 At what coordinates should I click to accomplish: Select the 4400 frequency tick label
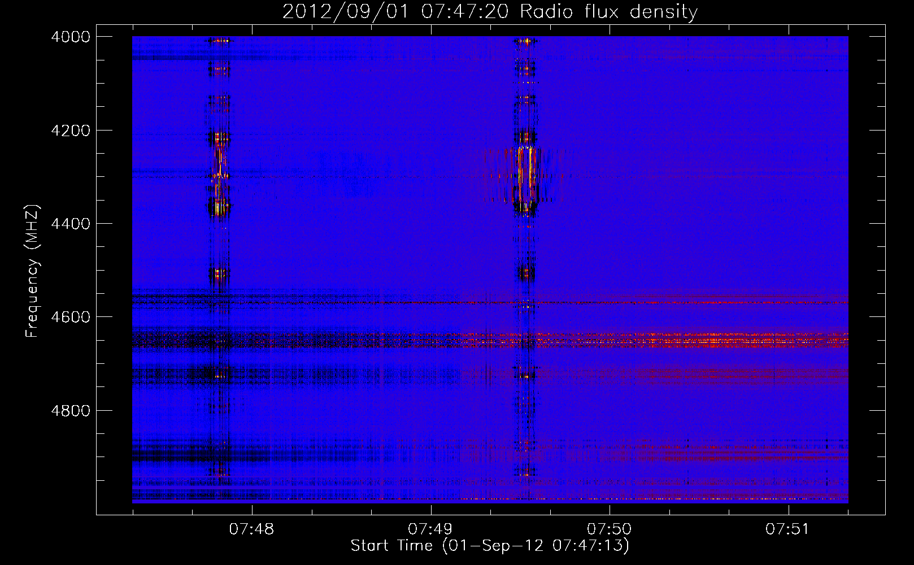click(x=71, y=224)
